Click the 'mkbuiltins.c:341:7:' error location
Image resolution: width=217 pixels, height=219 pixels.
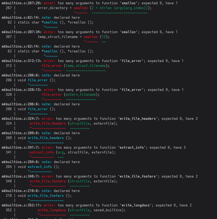pyautogui.click(x=21, y=148)
